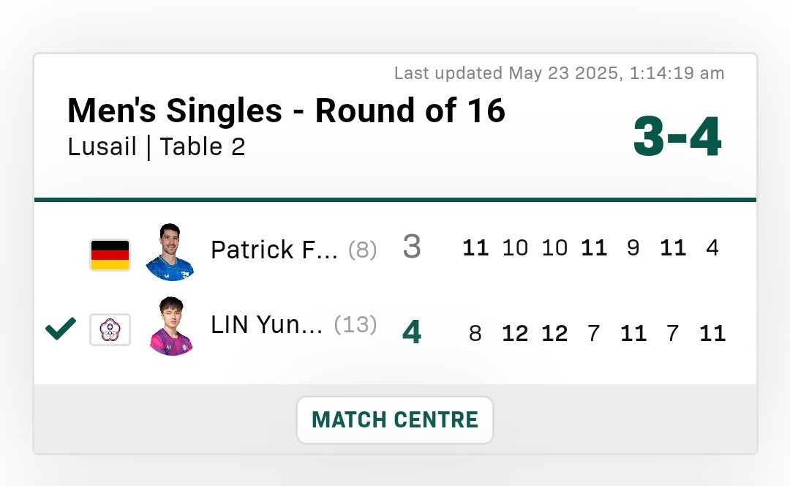Click the Last updated timestamp
790x486 pixels.
click(560, 73)
